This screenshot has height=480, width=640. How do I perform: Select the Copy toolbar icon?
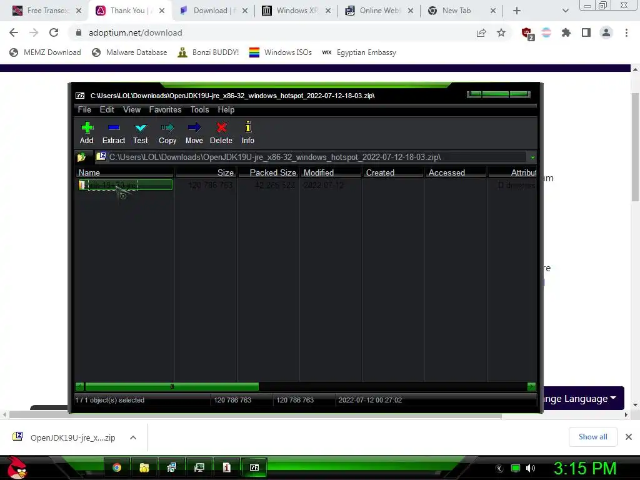[167, 132]
